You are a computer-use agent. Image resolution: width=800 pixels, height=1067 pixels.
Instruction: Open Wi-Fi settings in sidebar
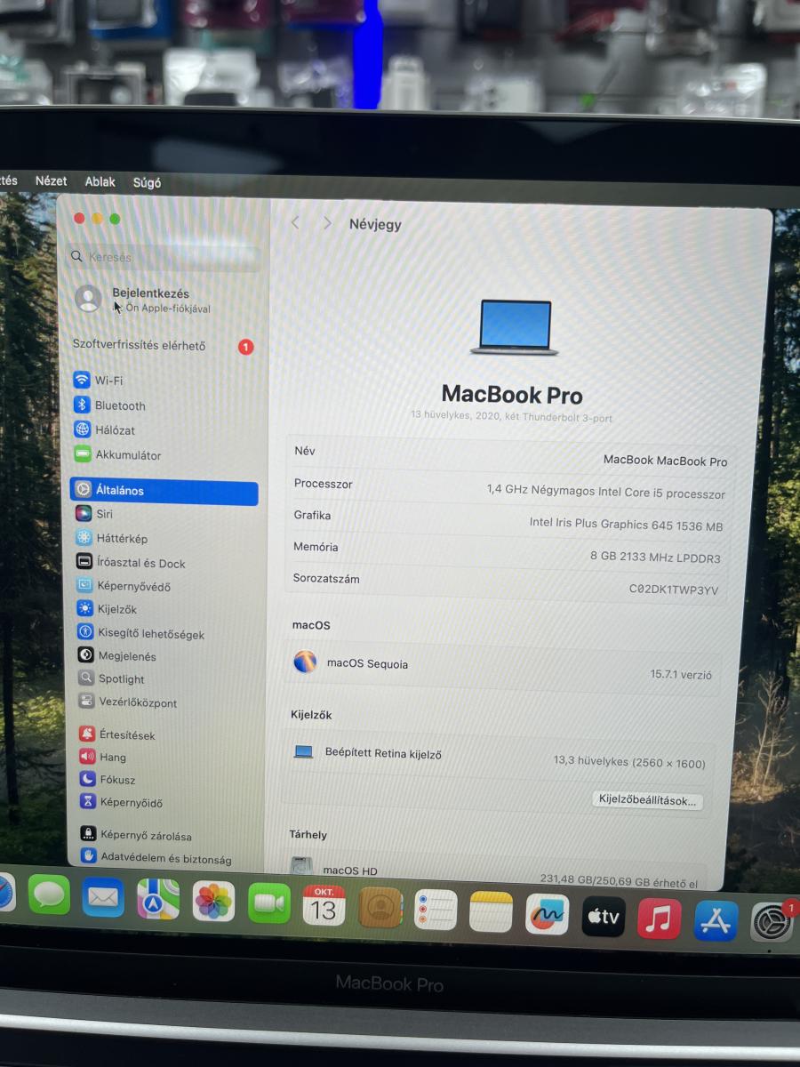[x=108, y=381]
